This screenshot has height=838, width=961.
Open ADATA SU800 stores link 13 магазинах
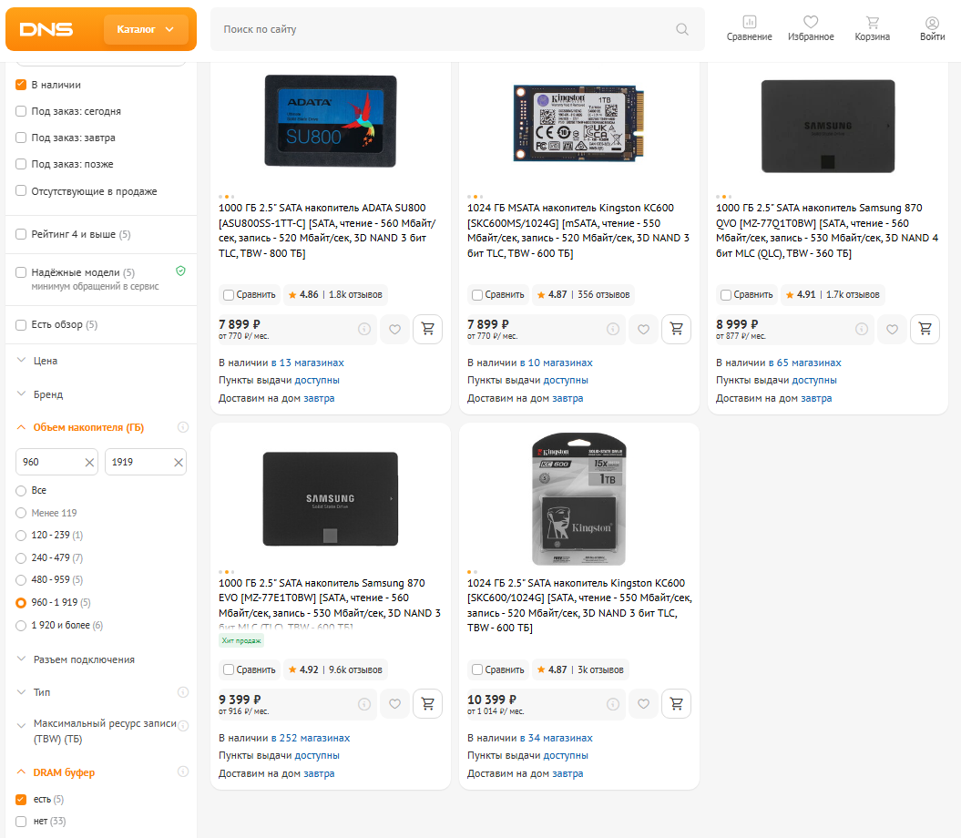point(308,363)
